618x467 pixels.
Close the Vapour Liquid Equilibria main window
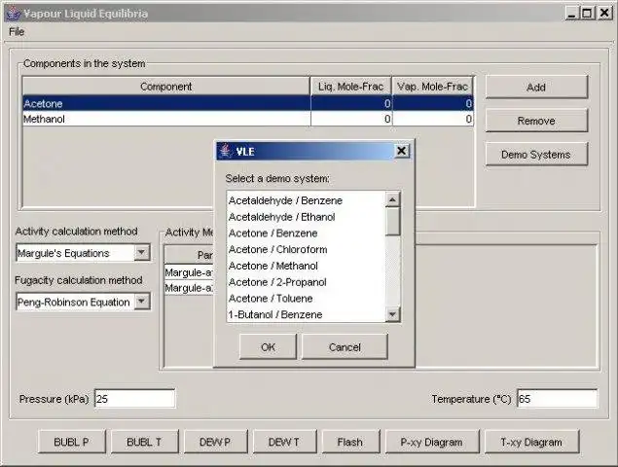coord(603,13)
